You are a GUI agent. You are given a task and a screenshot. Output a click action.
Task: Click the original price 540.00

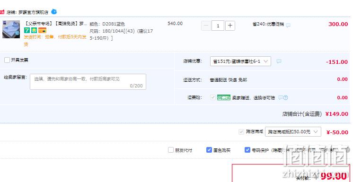pyautogui.click(x=175, y=24)
